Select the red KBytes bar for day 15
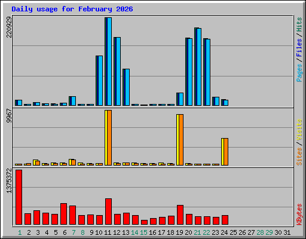 coord(144,222)
